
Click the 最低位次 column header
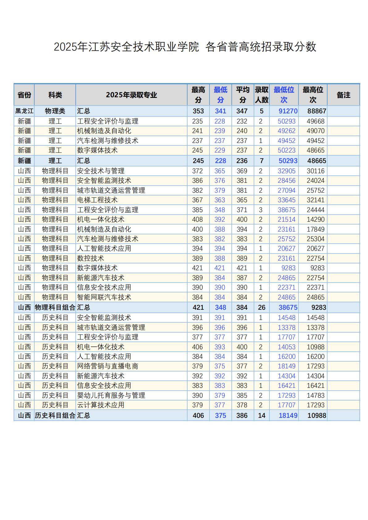click(x=284, y=95)
